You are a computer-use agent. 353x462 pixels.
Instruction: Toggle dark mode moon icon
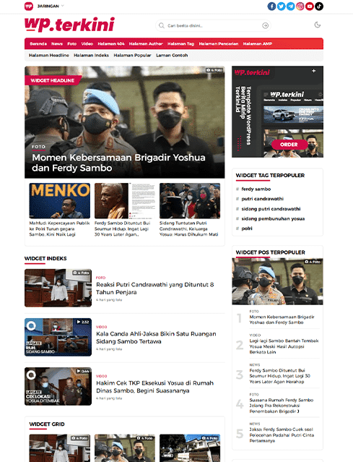(x=318, y=25)
